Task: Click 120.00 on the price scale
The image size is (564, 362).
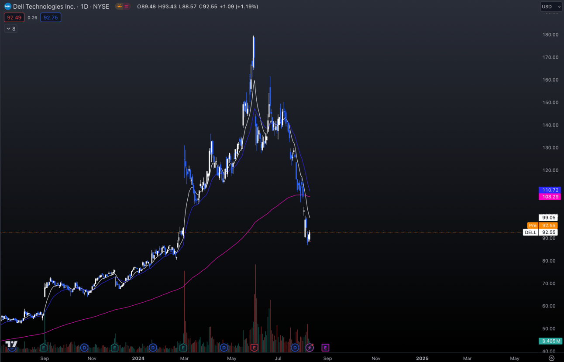Action: pyautogui.click(x=550, y=170)
